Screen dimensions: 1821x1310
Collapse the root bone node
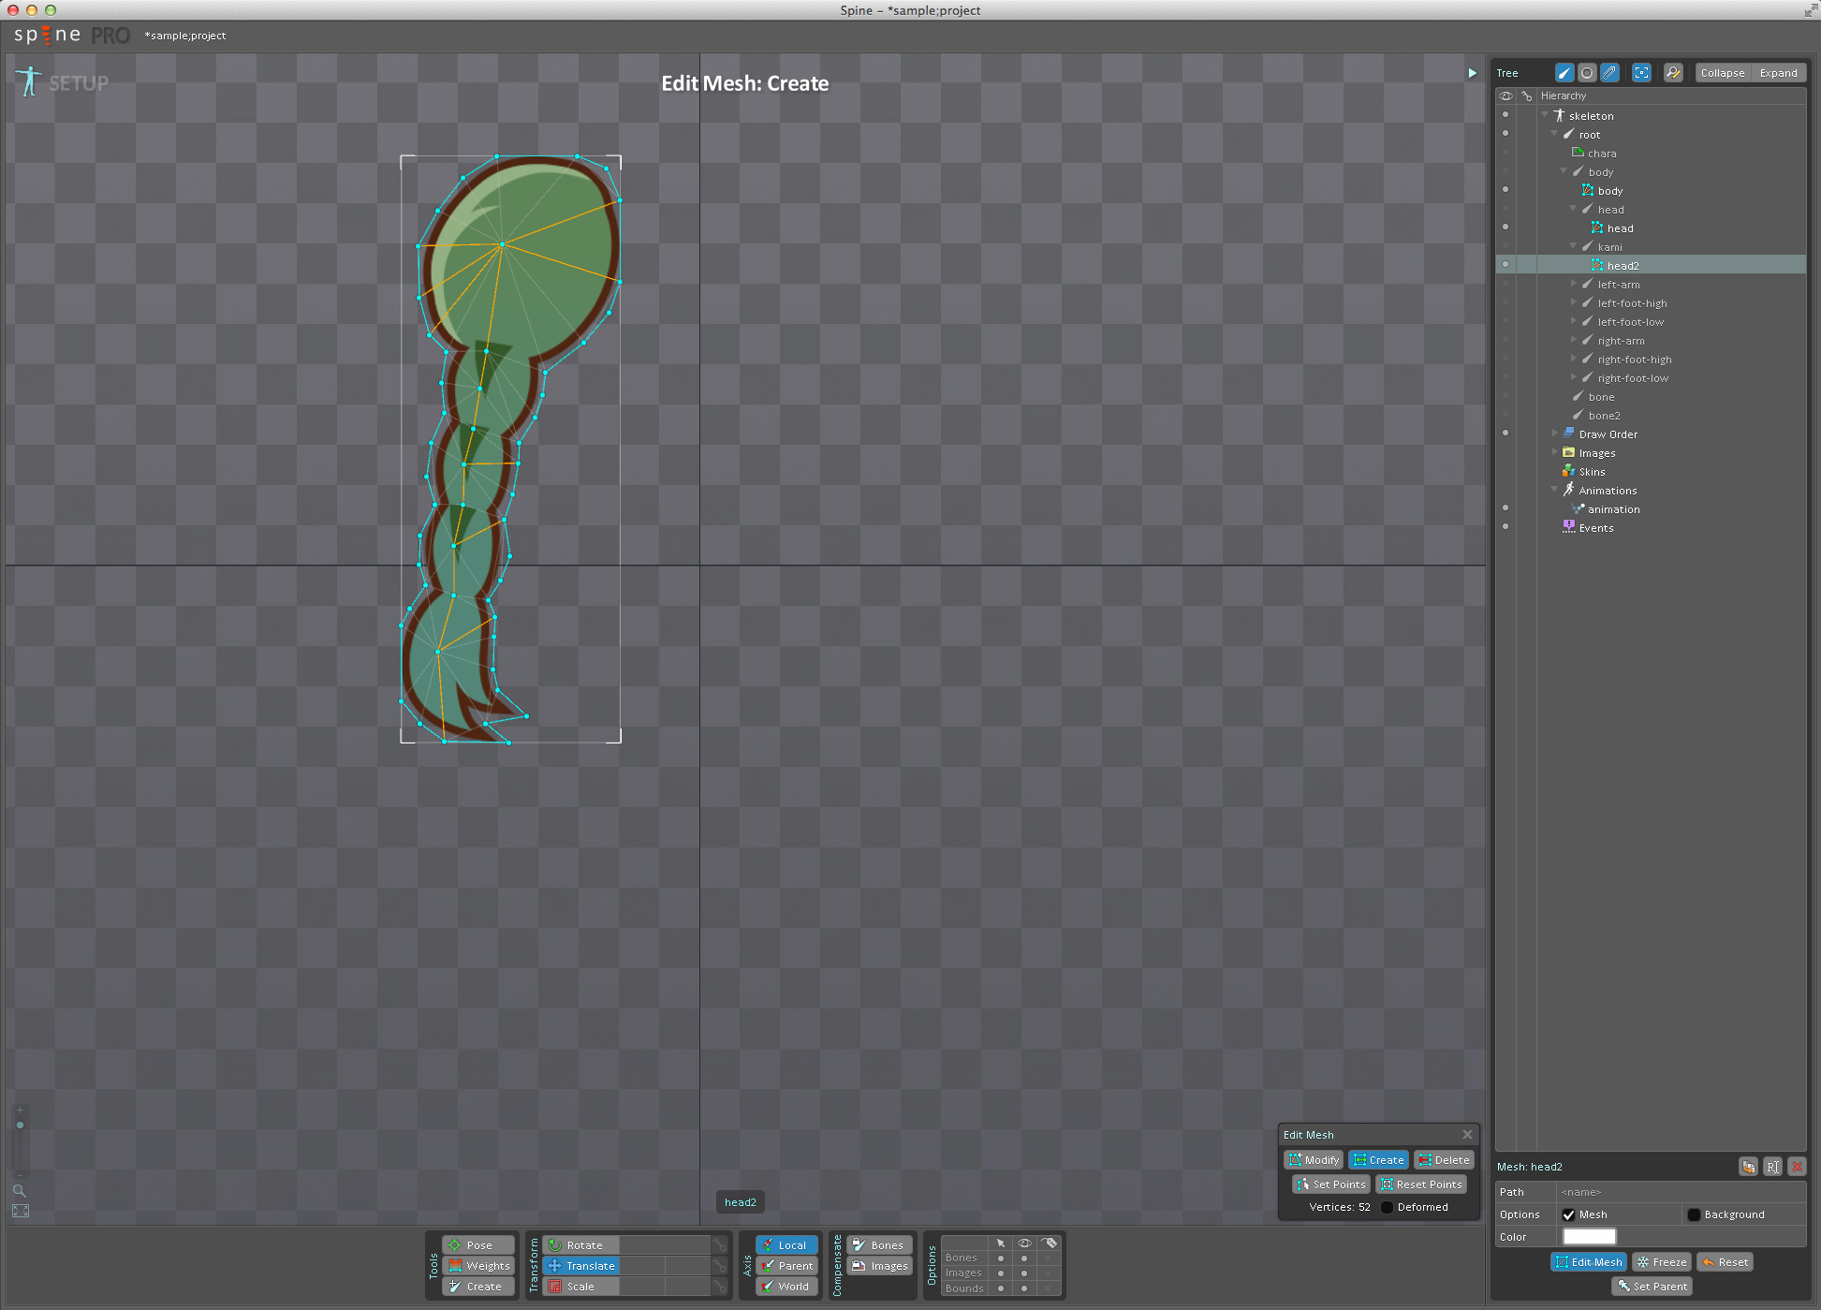click(1554, 134)
